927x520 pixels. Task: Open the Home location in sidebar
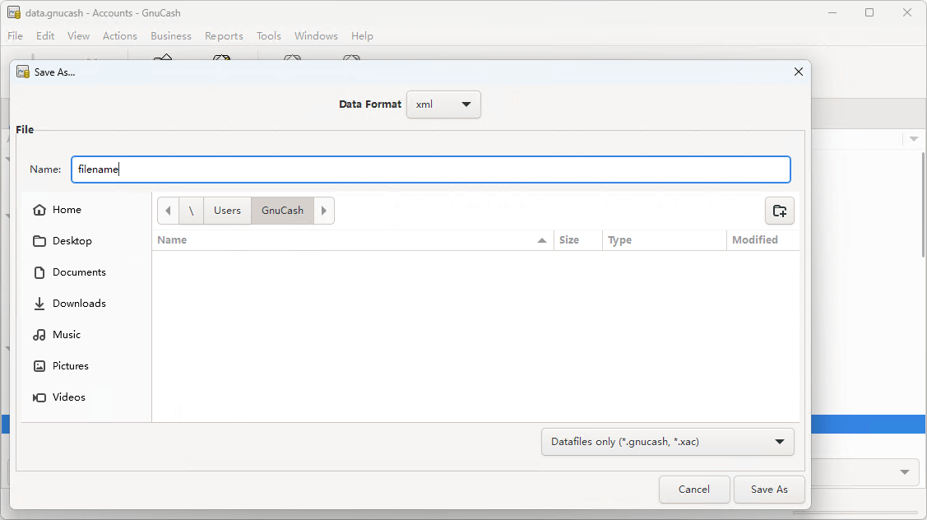(66, 210)
